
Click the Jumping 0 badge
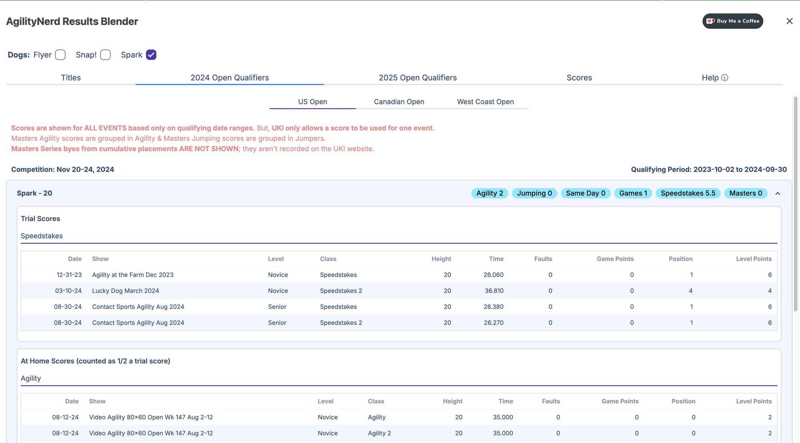pos(534,193)
